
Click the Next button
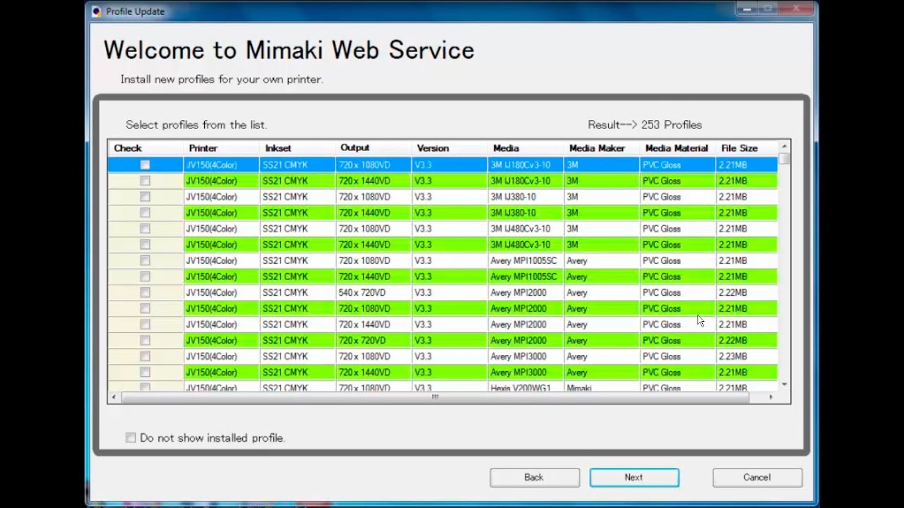click(x=634, y=478)
